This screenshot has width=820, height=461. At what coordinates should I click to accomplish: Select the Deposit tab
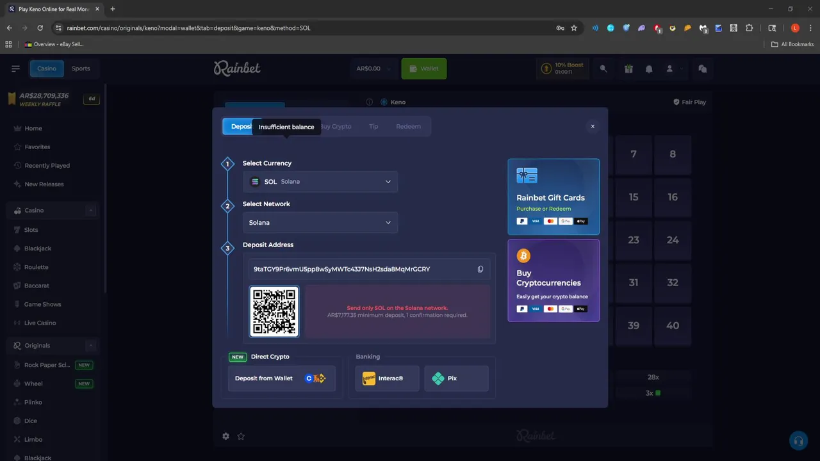click(238, 127)
